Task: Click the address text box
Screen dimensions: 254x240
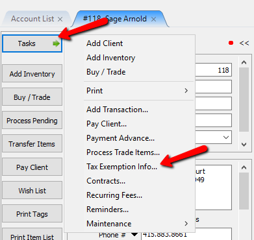Action: [214, 187]
